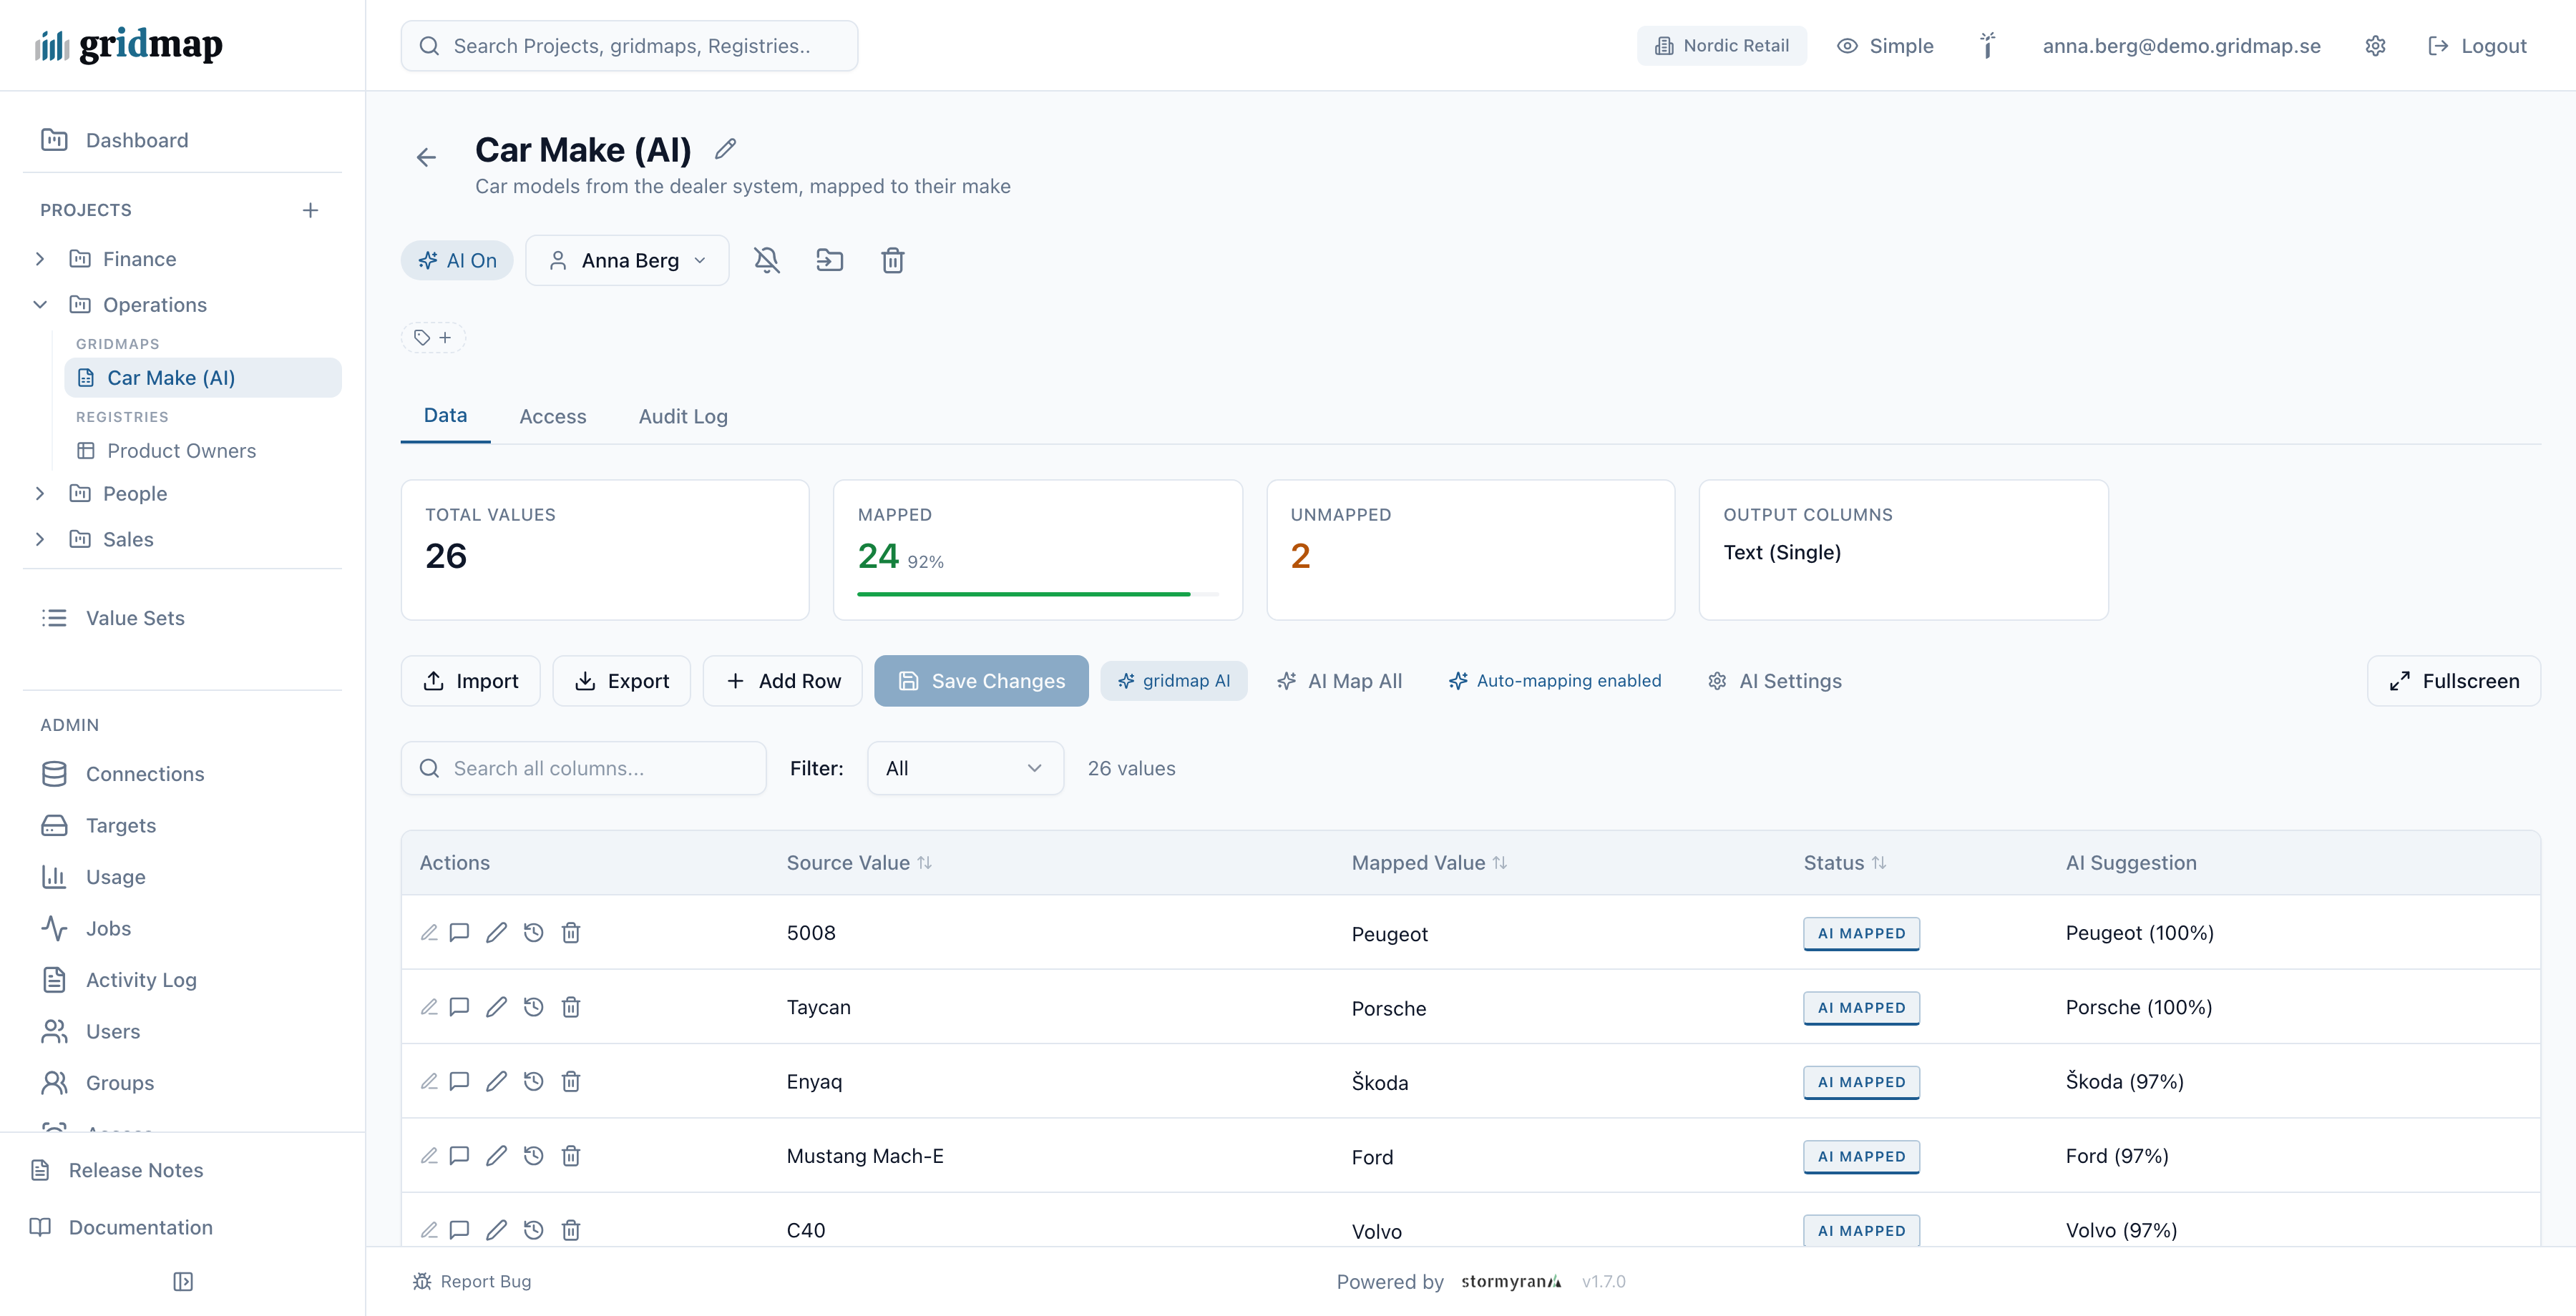Switch to the Data tab
2576x1316 pixels.
(445, 416)
